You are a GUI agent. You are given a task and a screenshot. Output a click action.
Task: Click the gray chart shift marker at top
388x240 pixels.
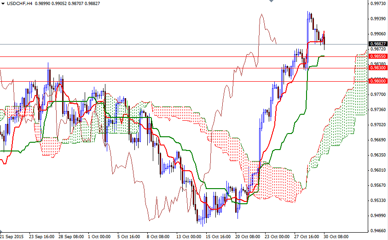tap(272, 1)
